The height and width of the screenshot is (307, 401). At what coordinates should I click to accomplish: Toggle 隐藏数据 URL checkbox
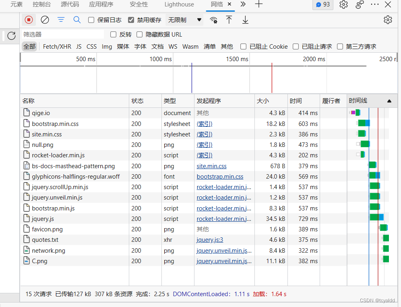pyautogui.click(x=139, y=35)
